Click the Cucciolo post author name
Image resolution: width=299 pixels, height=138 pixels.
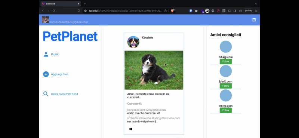(x=147, y=38)
